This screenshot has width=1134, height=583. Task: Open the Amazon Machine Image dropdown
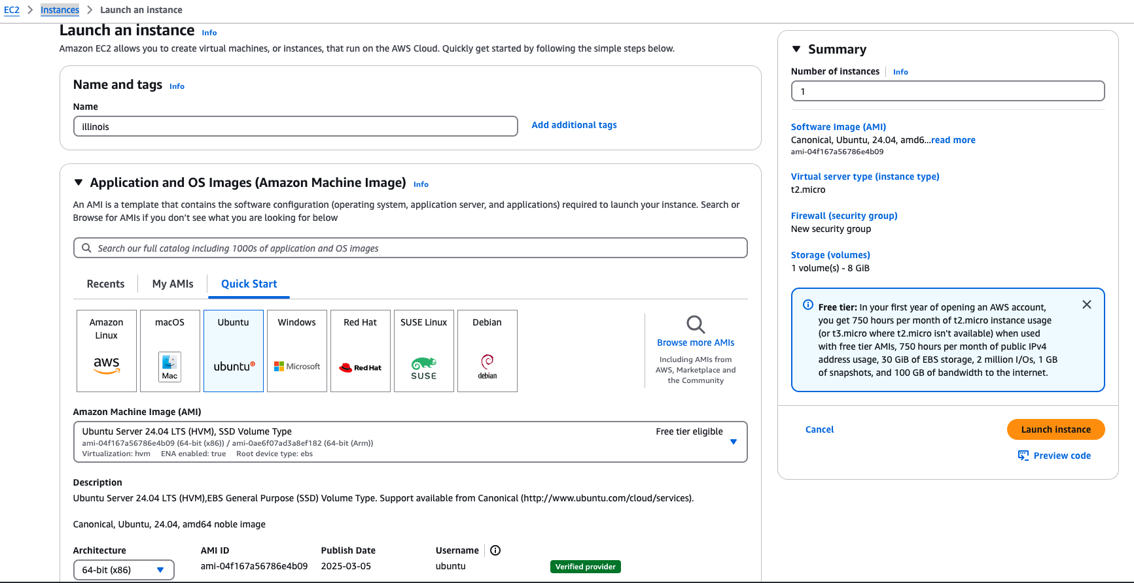pyautogui.click(x=410, y=442)
